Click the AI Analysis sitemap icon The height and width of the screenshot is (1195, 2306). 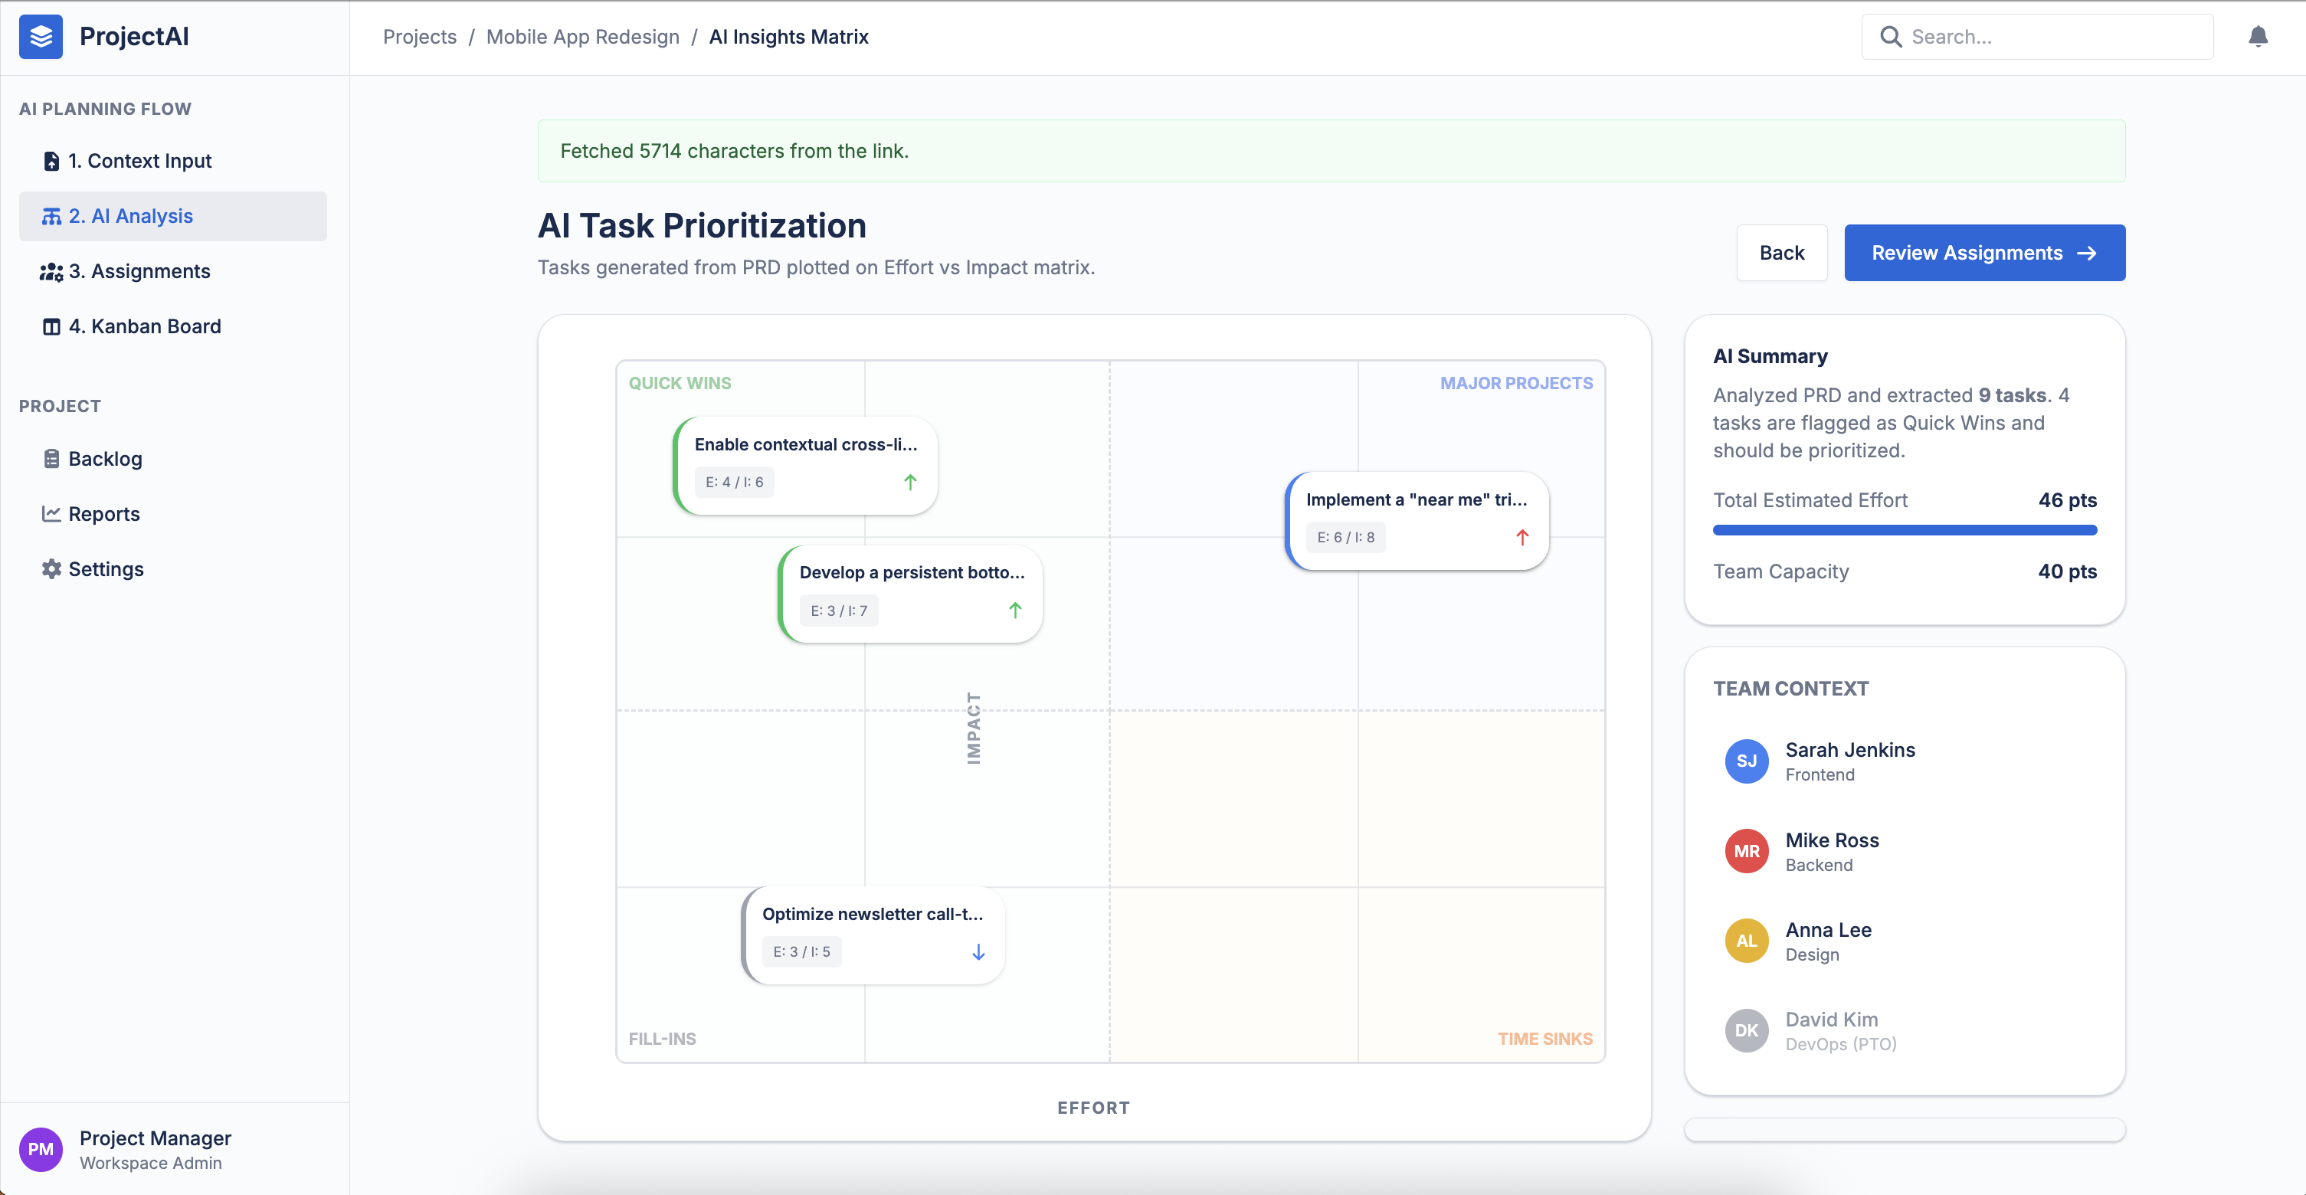coord(52,217)
